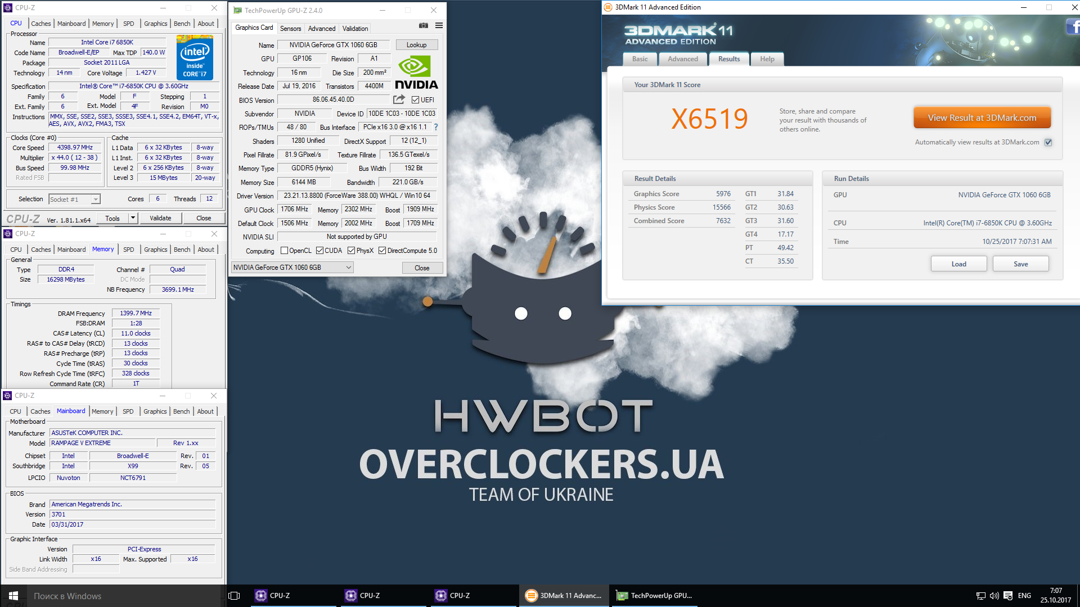The height and width of the screenshot is (607, 1080).
Task: Open the Validation tab in GPU-Z
Action: tap(355, 29)
